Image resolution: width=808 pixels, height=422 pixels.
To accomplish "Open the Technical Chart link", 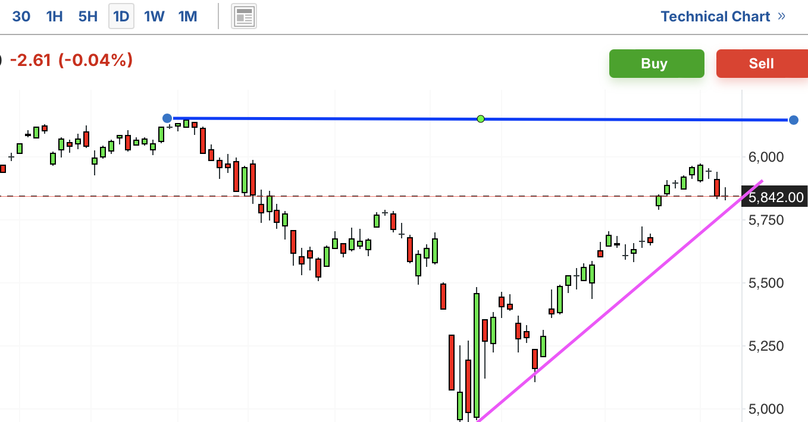I will (715, 17).
